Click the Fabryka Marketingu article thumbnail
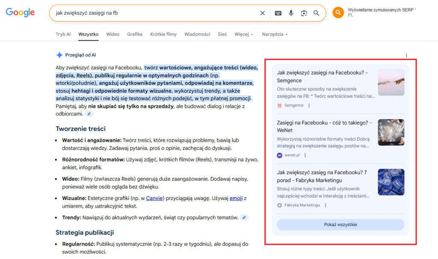 (x=391, y=182)
